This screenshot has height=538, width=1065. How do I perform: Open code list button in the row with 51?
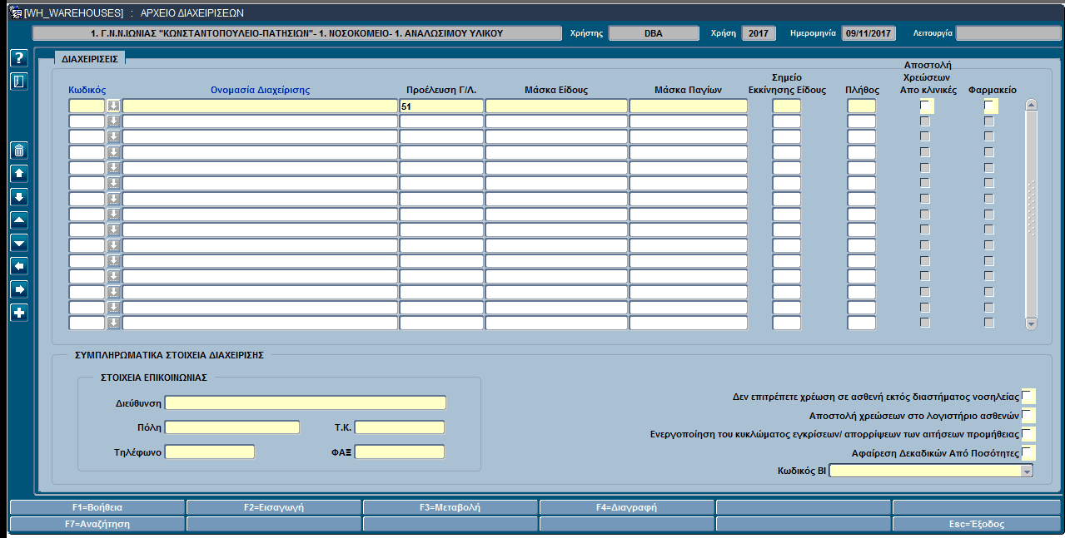click(113, 106)
